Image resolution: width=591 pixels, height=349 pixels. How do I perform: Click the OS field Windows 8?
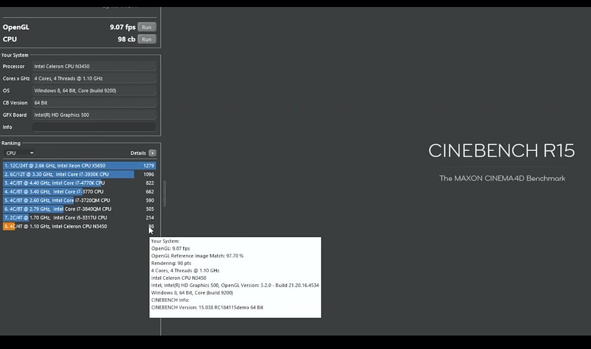tap(94, 91)
